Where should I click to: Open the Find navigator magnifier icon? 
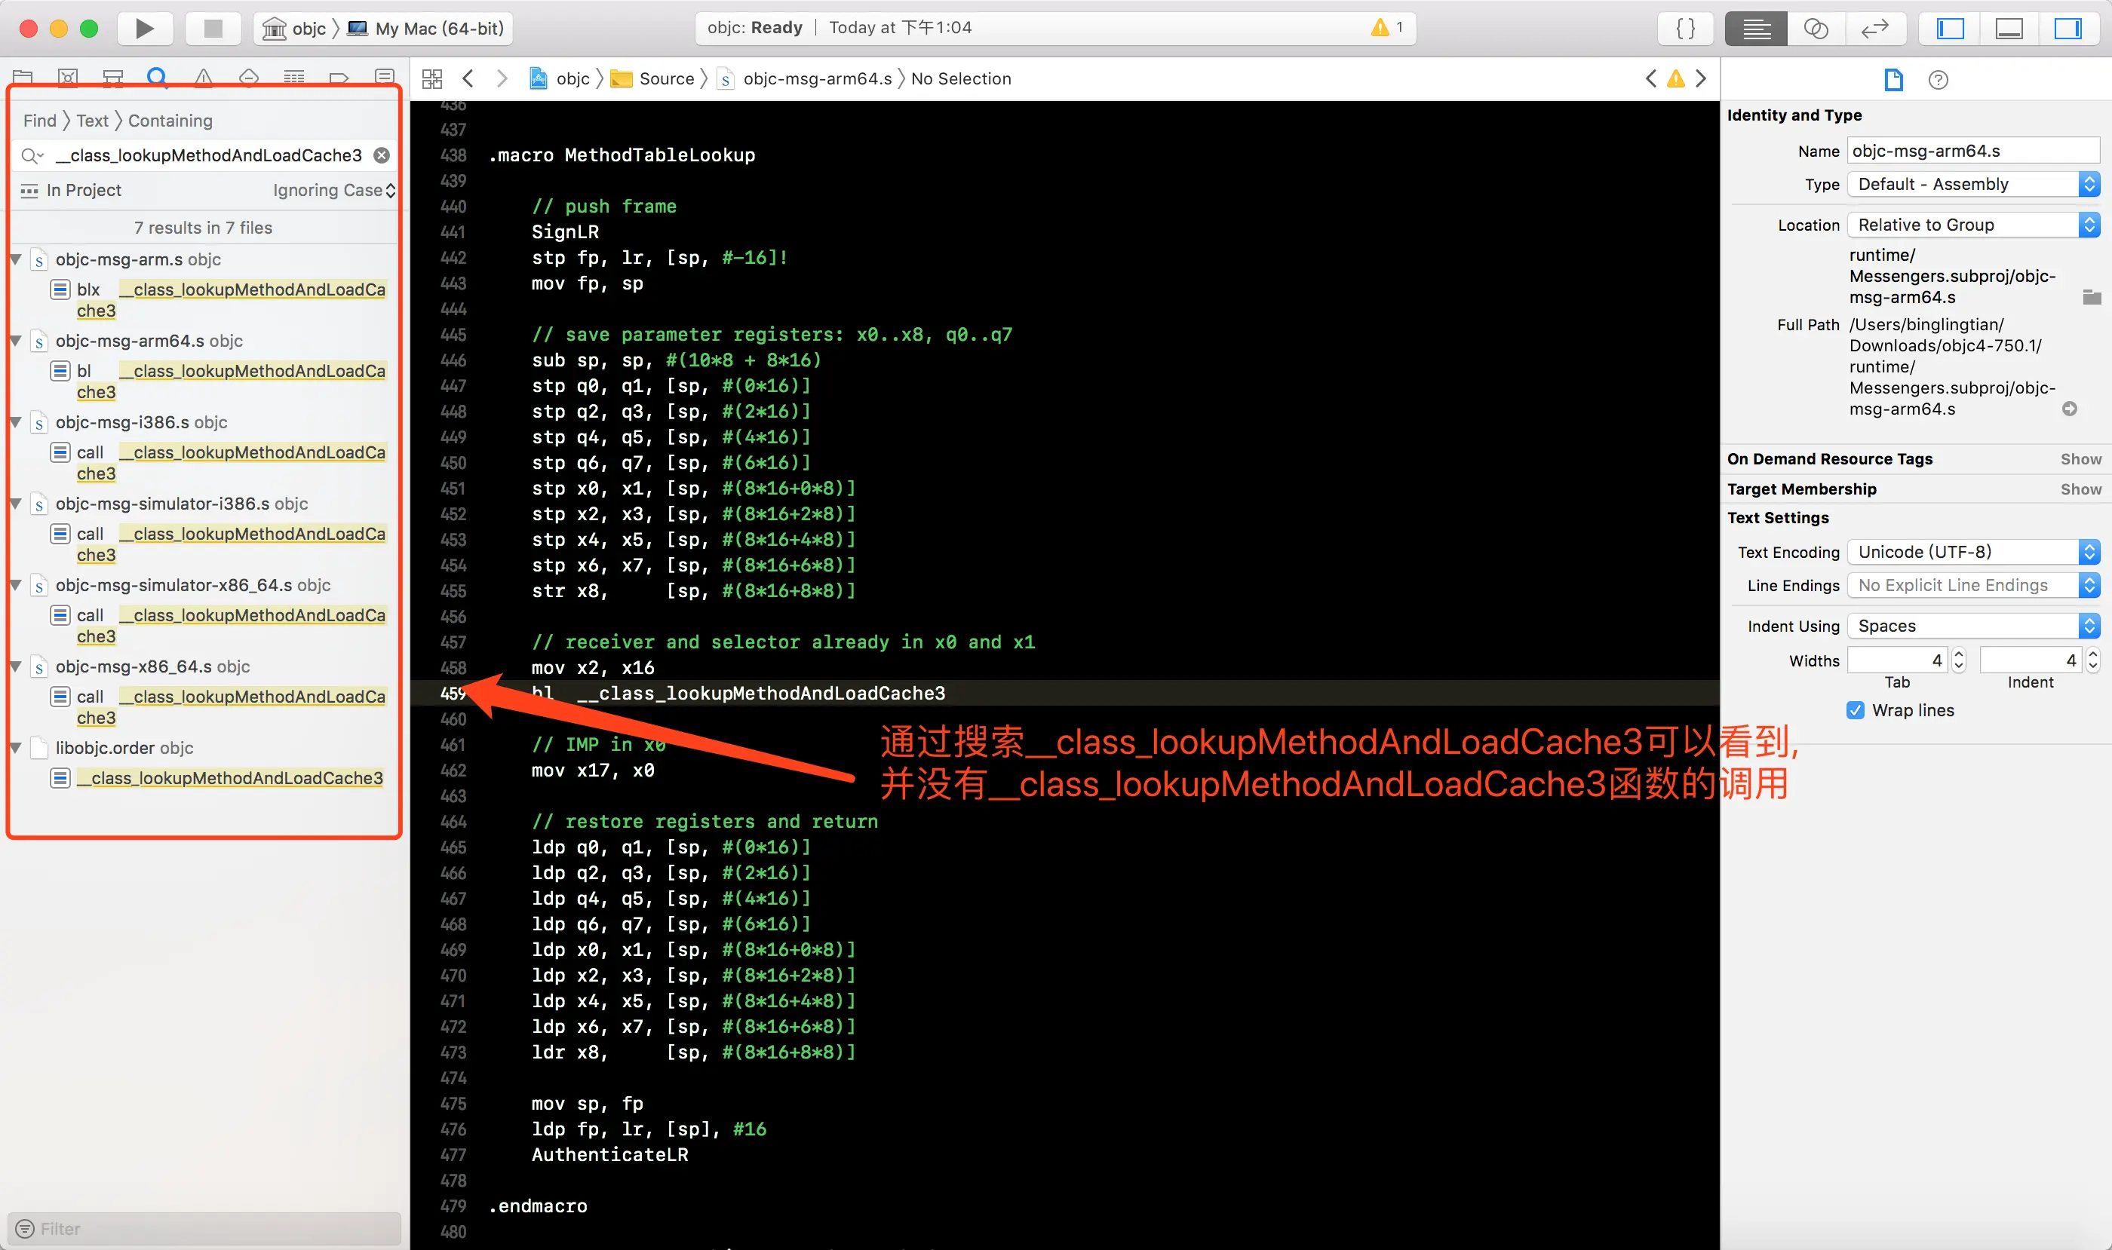click(x=157, y=78)
